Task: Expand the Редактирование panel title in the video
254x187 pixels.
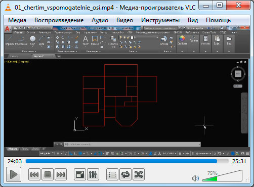Action: tap(67, 51)
